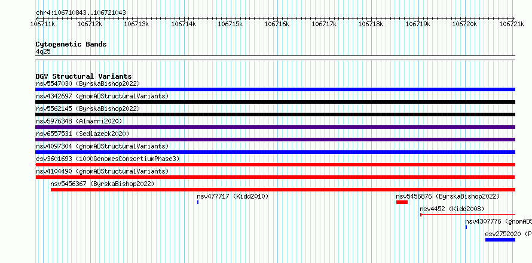Click the 106712k ruler tick label

pyautogui.click(x=90, y=24)
